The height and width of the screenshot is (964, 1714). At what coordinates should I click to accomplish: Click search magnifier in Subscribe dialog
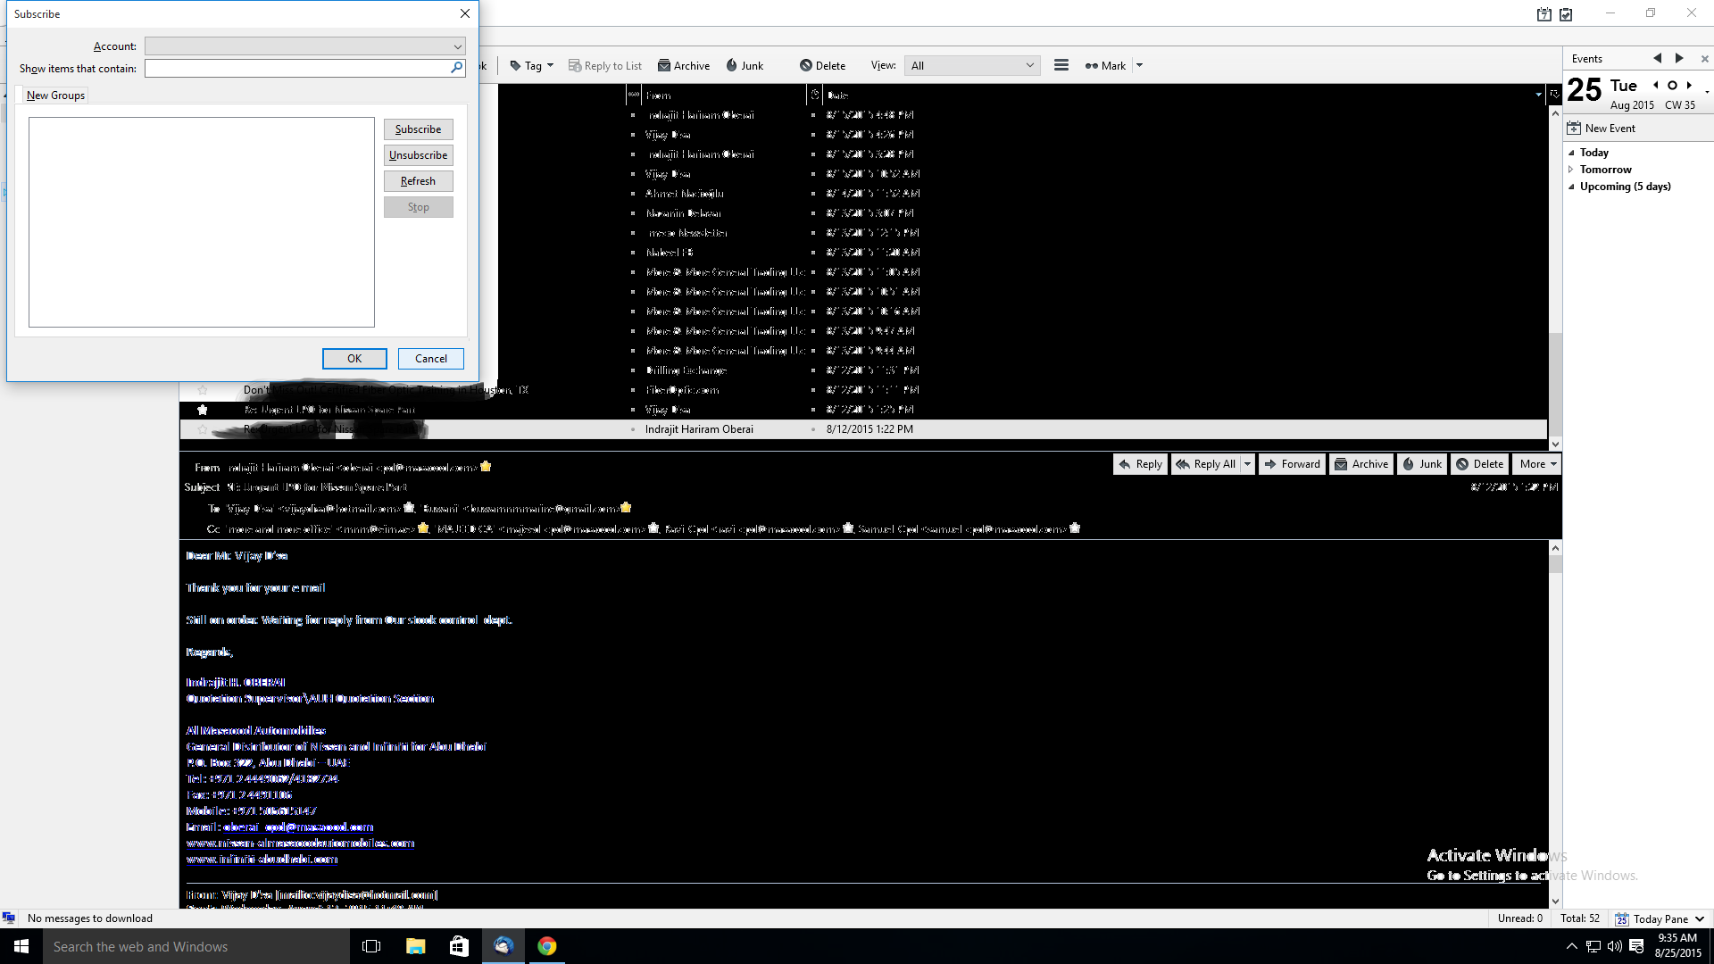tap(456, 68)
